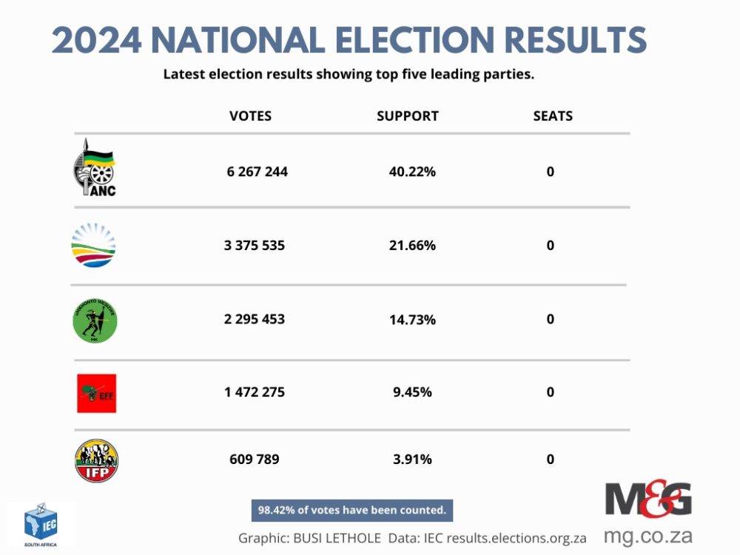The width and height of the screenshot is (740, 555).
Task: Click the DA sunrise party logo
Action: pos(93,245)
